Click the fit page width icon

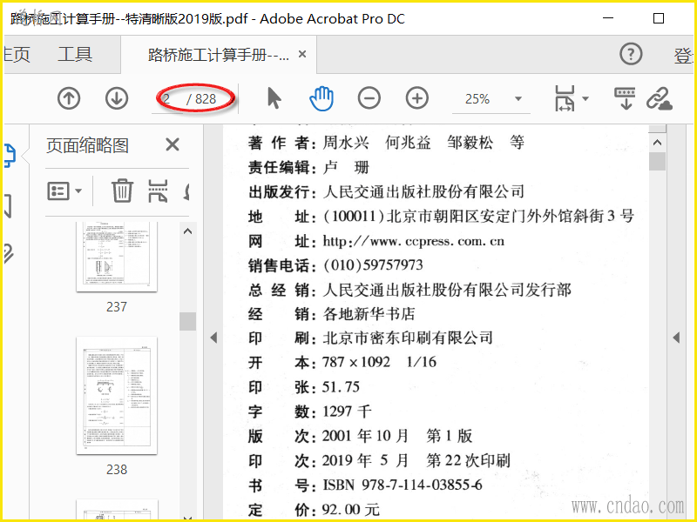pyautogui.click(x=565, y=98)
